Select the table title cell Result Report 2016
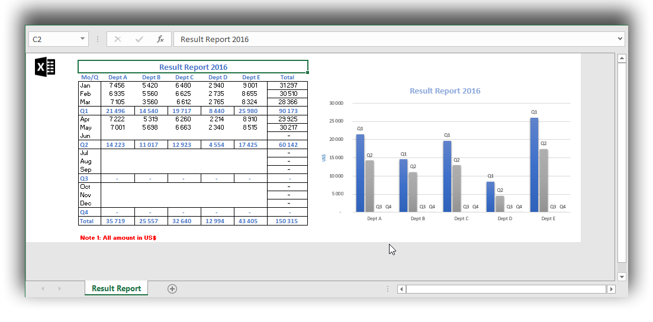This screenshot has height=322, width=653. (193, 67)
